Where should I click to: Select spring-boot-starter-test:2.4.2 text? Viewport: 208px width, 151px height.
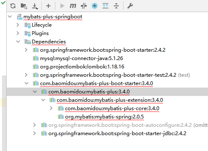point(108,75)
